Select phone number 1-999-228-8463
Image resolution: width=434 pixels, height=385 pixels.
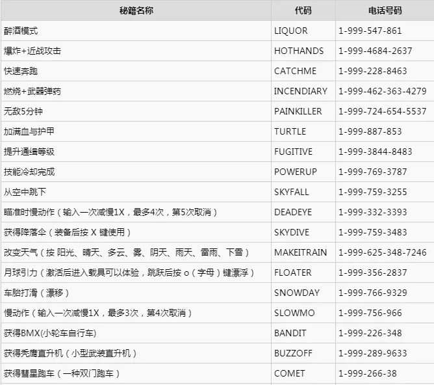[x=372, y=71]
